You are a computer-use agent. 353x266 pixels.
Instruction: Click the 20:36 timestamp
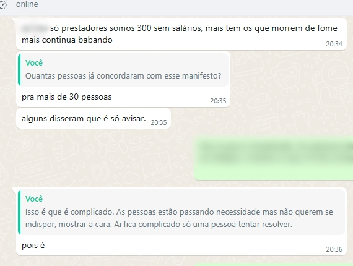coord(334,249)
